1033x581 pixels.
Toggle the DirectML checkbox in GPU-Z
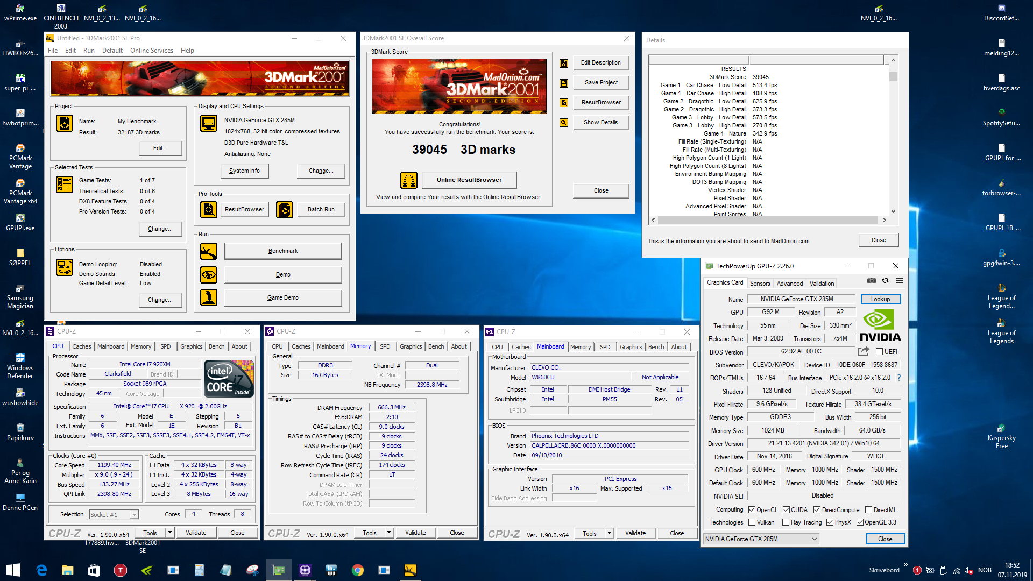pyautogui.click(x=868, y=510)
